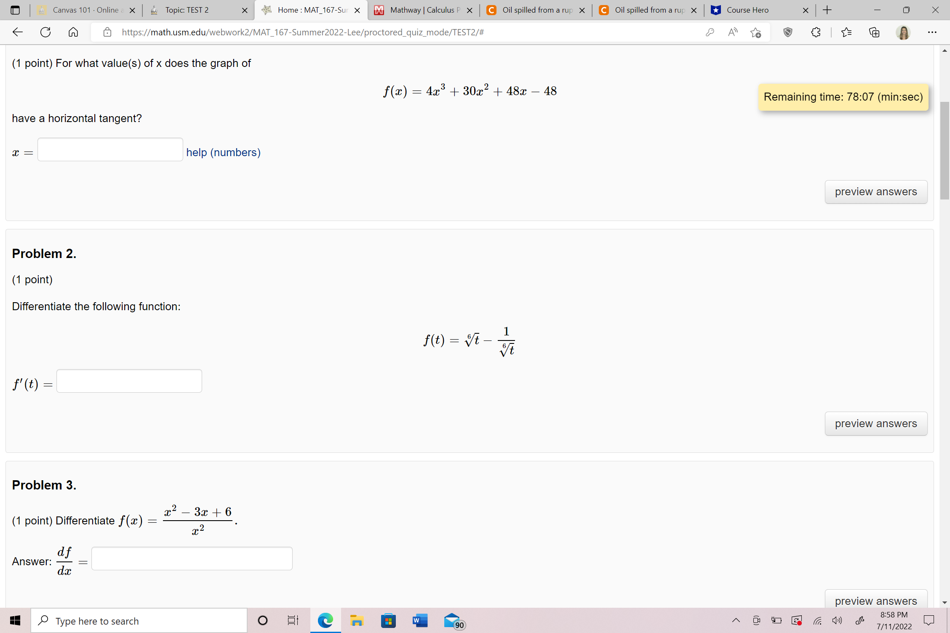Show hidden icons in the system tray
Image resolution: width=950 pixels, height=633 pixels.
point(736,620)
